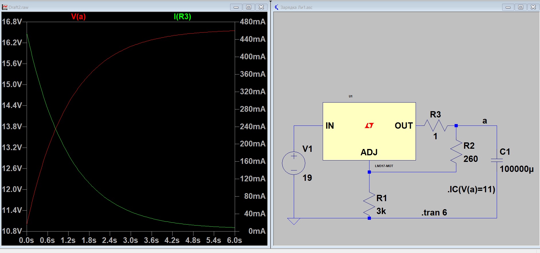Click the V(a) trace label
540x253 pixels.
(x=78, y=17)
